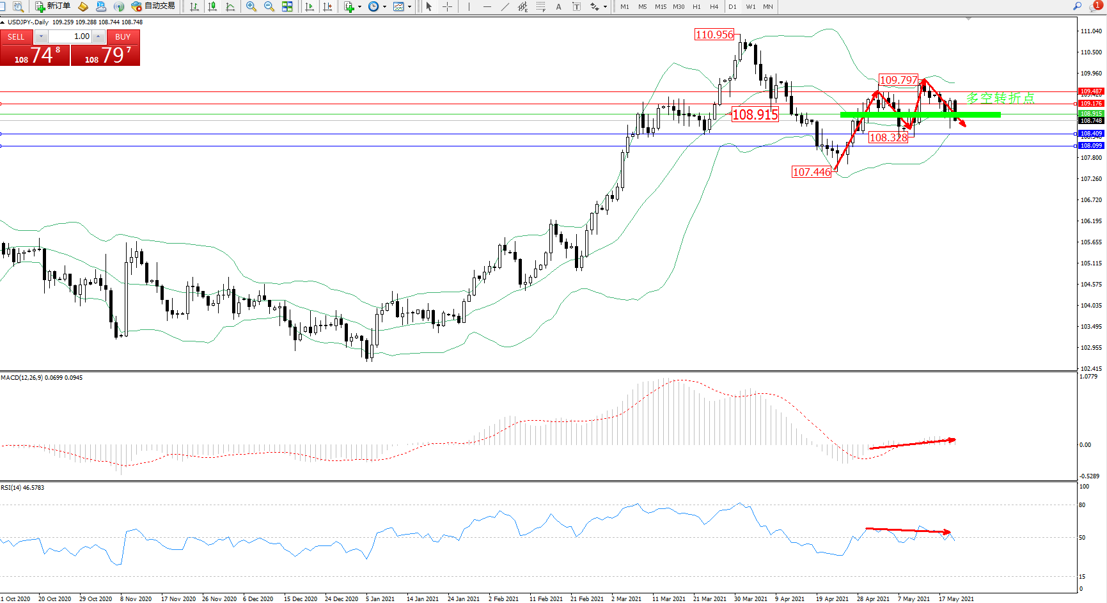
Task: Zoom out of the chart
Action: pyautogui.click(x=269, y=6)
